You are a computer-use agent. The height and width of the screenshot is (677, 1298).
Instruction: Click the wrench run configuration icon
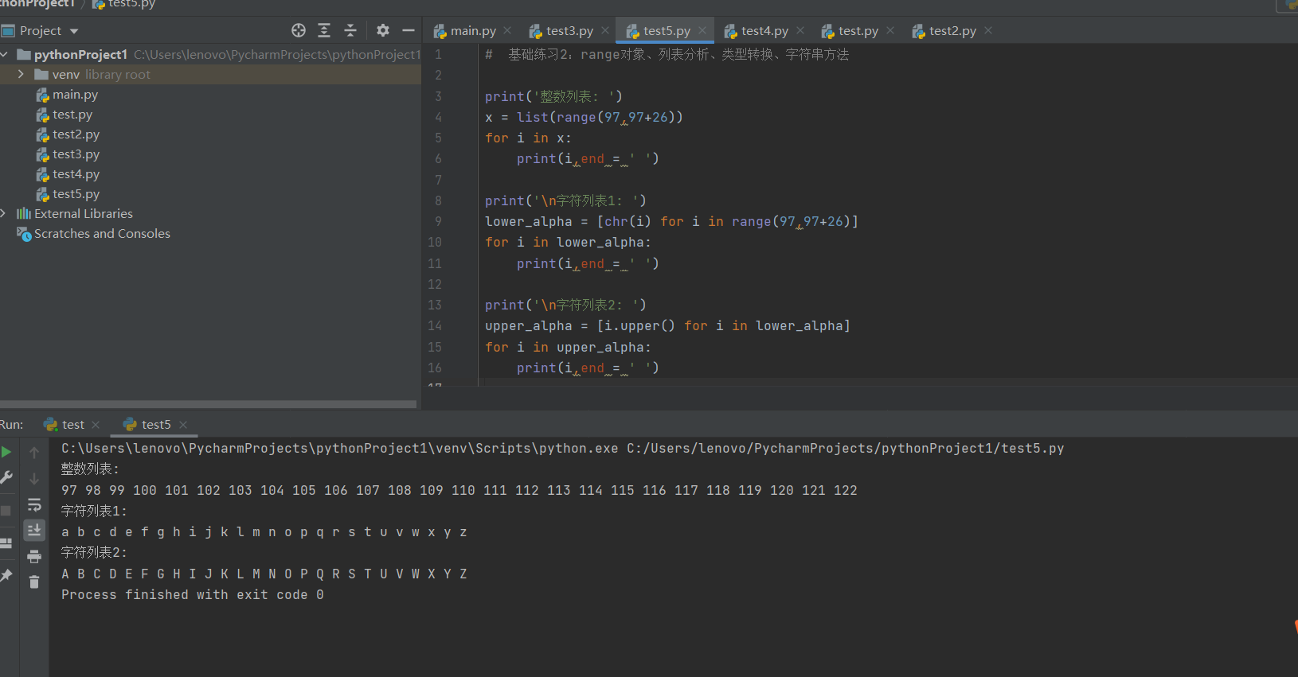click(6, 477)
